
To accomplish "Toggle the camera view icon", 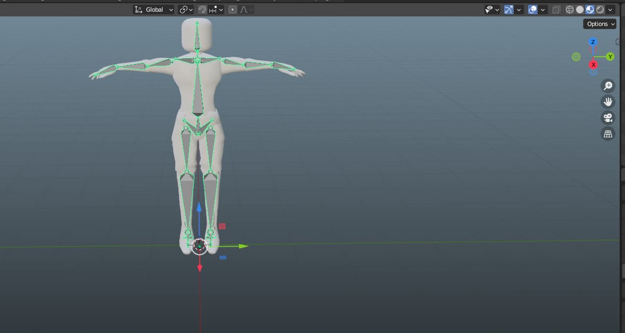I will click(x=608, y=118).
